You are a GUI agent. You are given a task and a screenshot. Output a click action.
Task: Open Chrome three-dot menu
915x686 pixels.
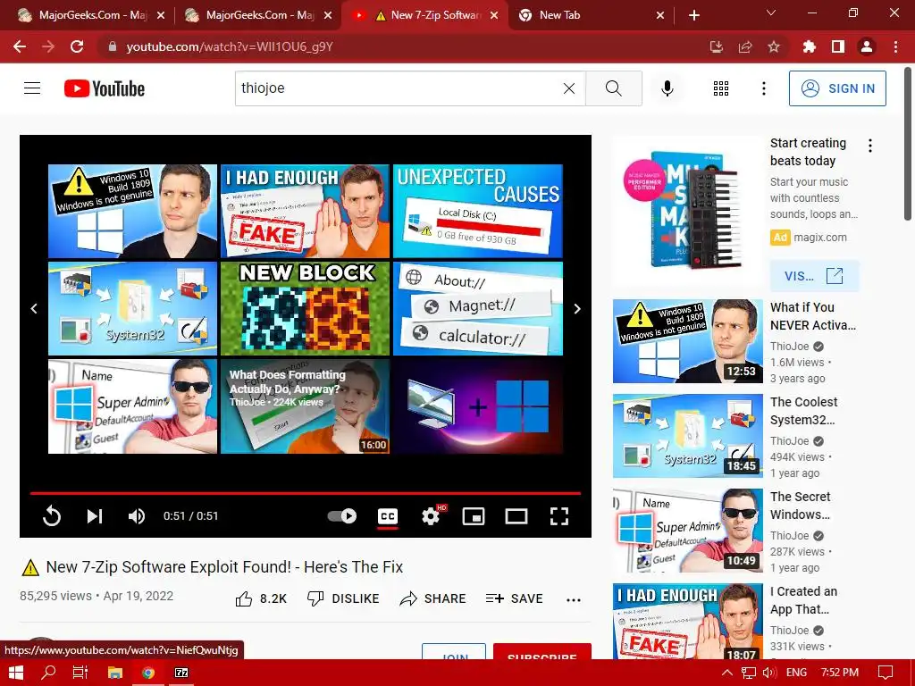[x=895, y=46]
